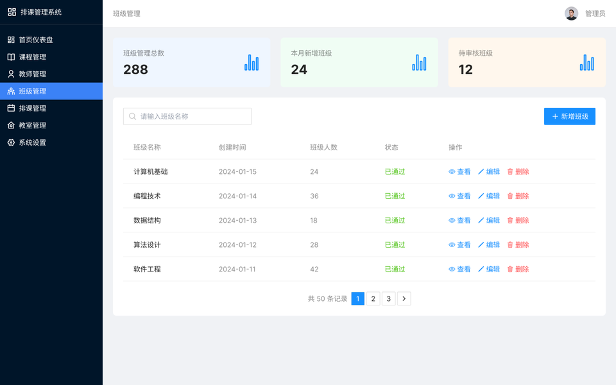616x385 pixels.
Task: Click the pencil icon in 编程技术 row
Action: point(481,196)
